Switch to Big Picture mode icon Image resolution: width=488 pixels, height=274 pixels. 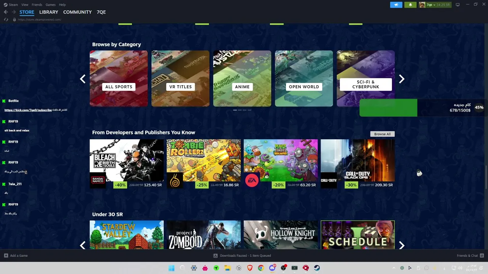click(457, 5)
